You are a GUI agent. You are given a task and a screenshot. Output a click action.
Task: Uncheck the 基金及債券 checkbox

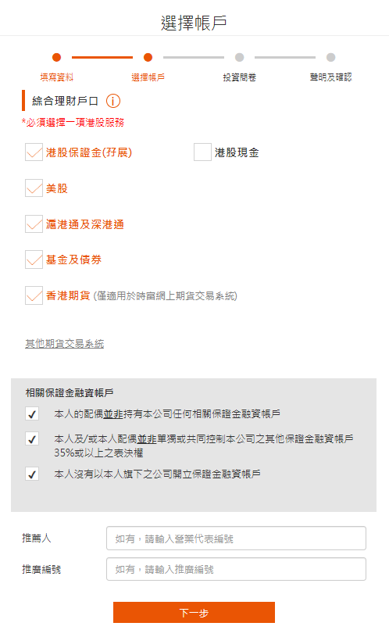pos(34,259)
